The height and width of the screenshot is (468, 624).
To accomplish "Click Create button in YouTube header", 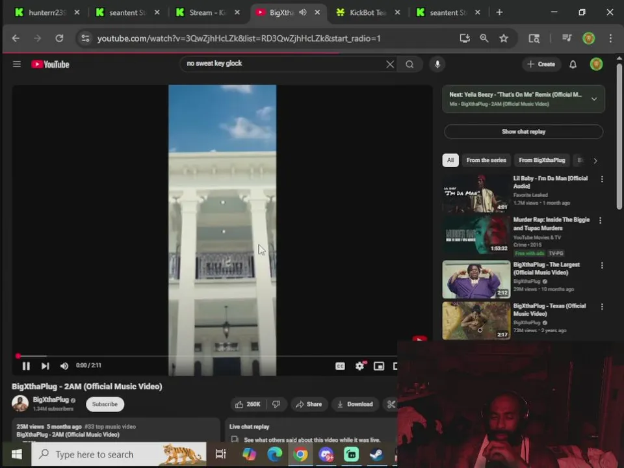I will [541, 64].
